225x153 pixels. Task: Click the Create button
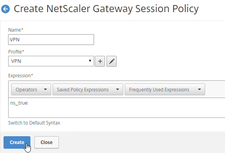[x=17, y=142]
